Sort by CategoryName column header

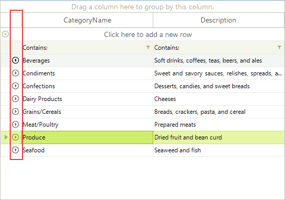tap(87, 20)
